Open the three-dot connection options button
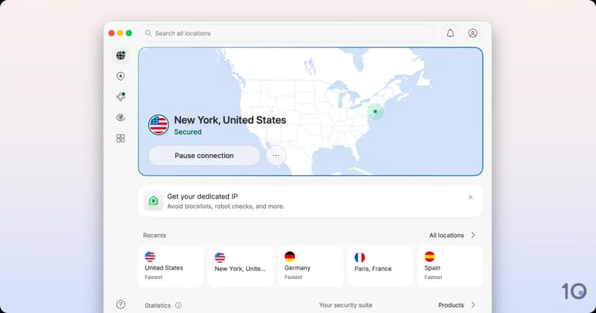 click(275, 156)
